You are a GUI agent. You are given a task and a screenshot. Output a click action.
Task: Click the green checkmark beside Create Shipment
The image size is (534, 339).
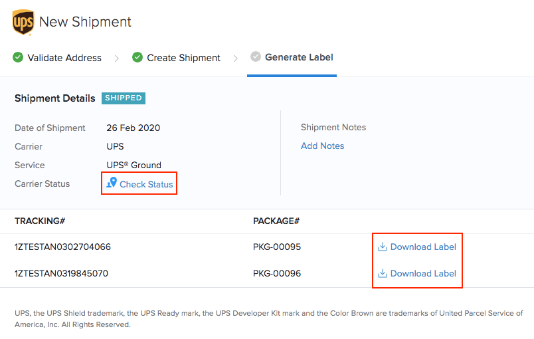click(137, 57)
